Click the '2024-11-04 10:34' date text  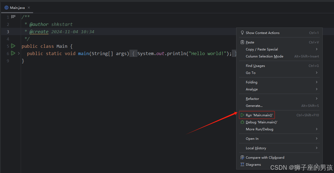(73, 32)
